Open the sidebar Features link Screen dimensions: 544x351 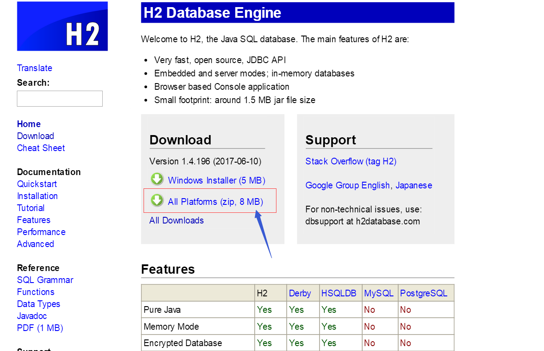(x=34, y=220)
